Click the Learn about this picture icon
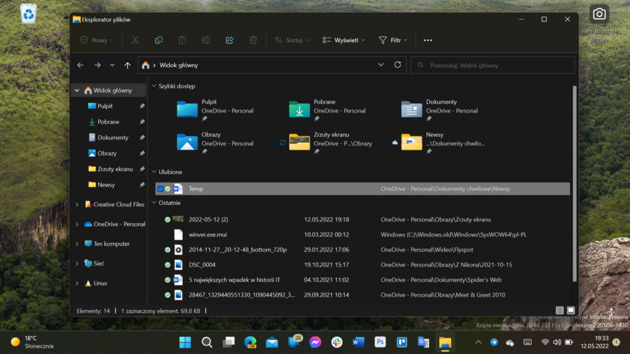630x354 pixels. [599, 23]
